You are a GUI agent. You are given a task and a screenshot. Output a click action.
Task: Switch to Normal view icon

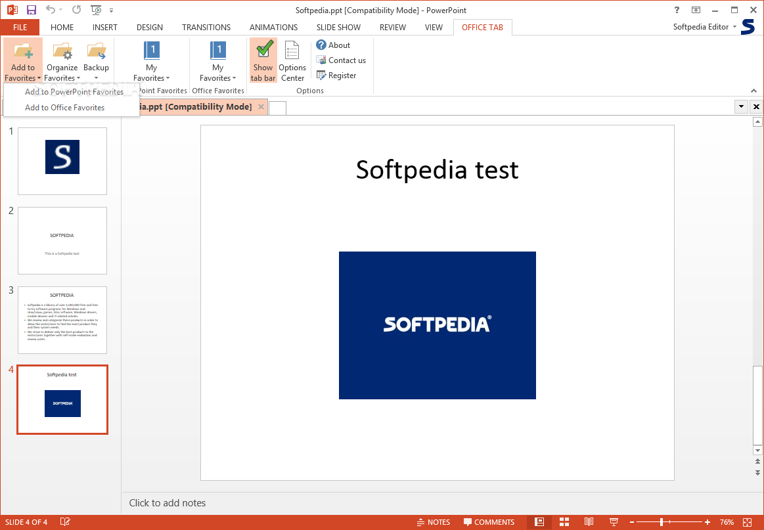539,521
